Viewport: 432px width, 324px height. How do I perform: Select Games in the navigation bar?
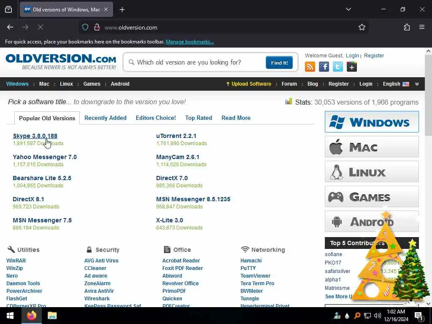(x=92, y=84)
